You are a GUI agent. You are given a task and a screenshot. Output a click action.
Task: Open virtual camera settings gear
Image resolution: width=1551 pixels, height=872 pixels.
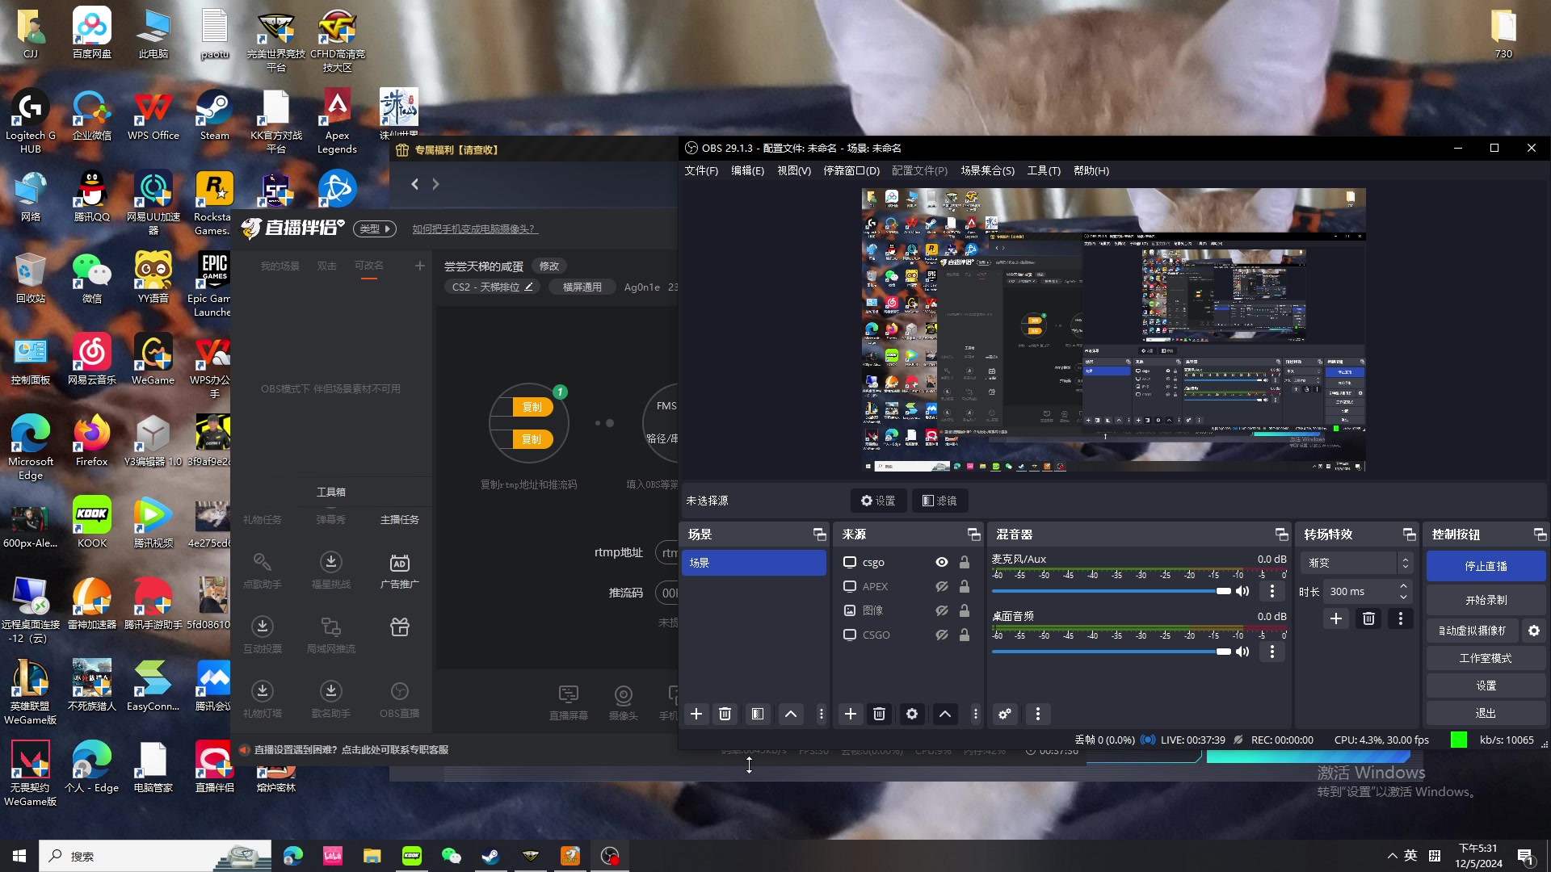[1533, 631]
